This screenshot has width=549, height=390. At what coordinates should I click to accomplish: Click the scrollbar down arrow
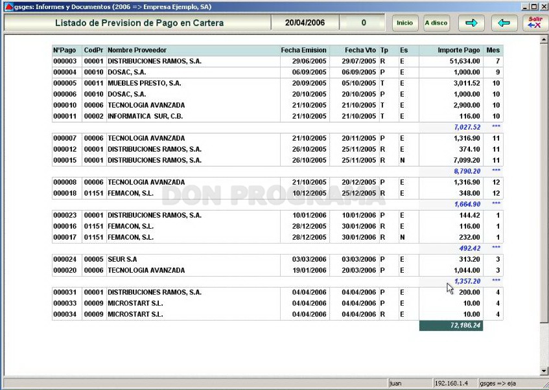coord(544,371)
